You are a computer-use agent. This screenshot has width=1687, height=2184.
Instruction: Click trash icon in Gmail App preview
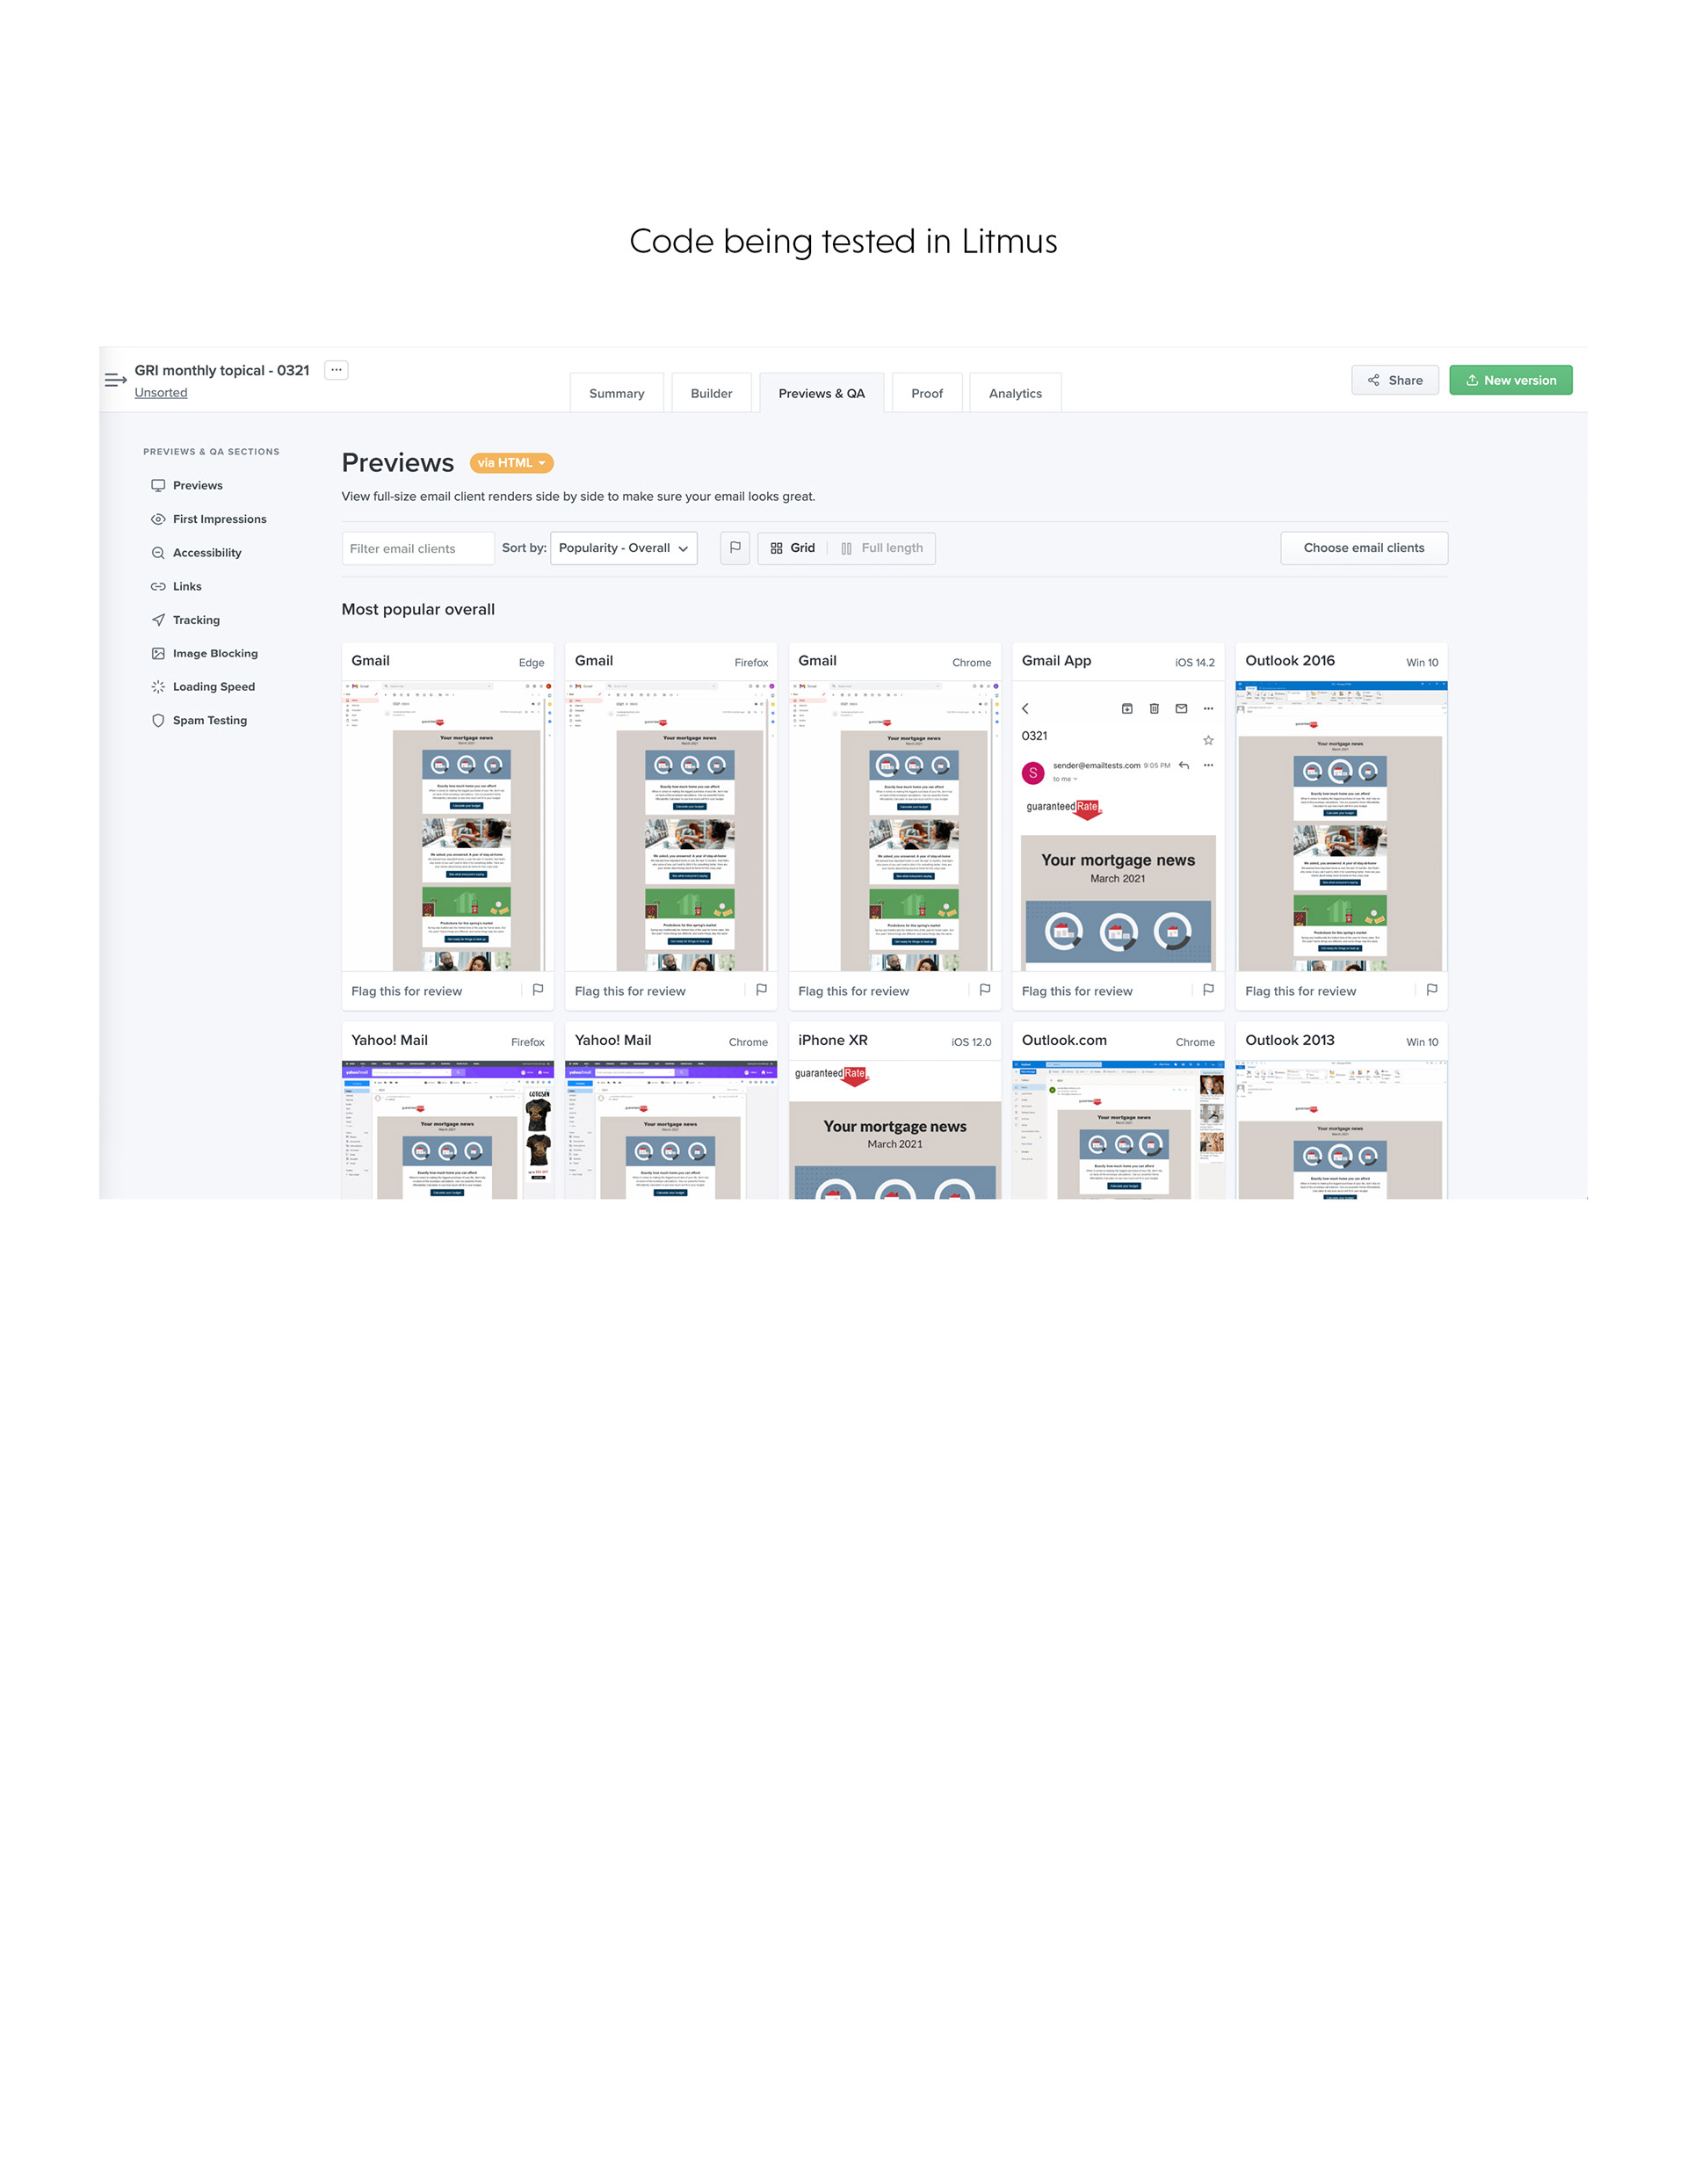coord(1154,709)
